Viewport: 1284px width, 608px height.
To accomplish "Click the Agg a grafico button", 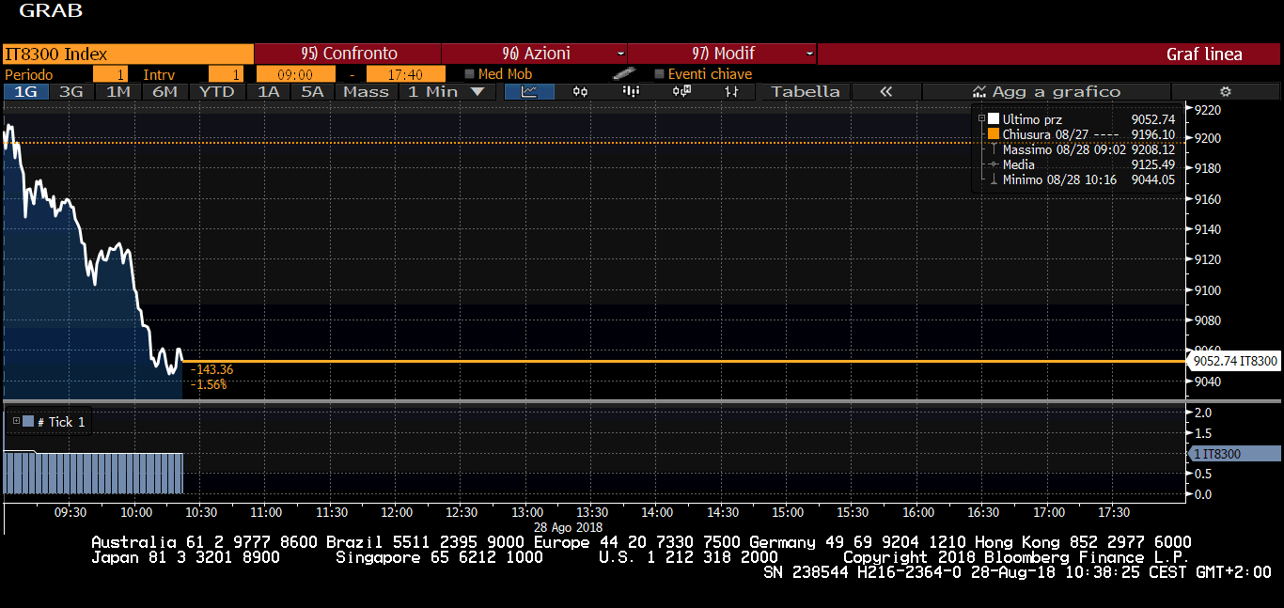I will point(1045,91).
